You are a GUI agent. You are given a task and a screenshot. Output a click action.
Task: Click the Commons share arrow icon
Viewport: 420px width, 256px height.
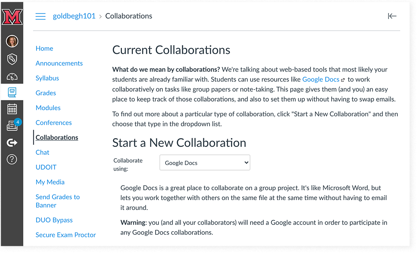tap(12, 143)
